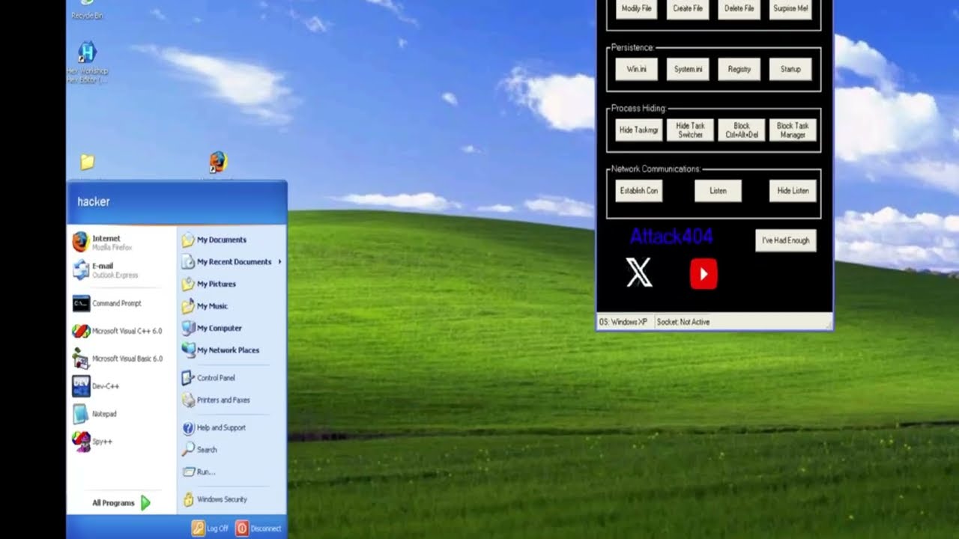This screenshot has height=539, width=959.
Task: Open My Pictures folder
Action: click(x=209, y=284)
